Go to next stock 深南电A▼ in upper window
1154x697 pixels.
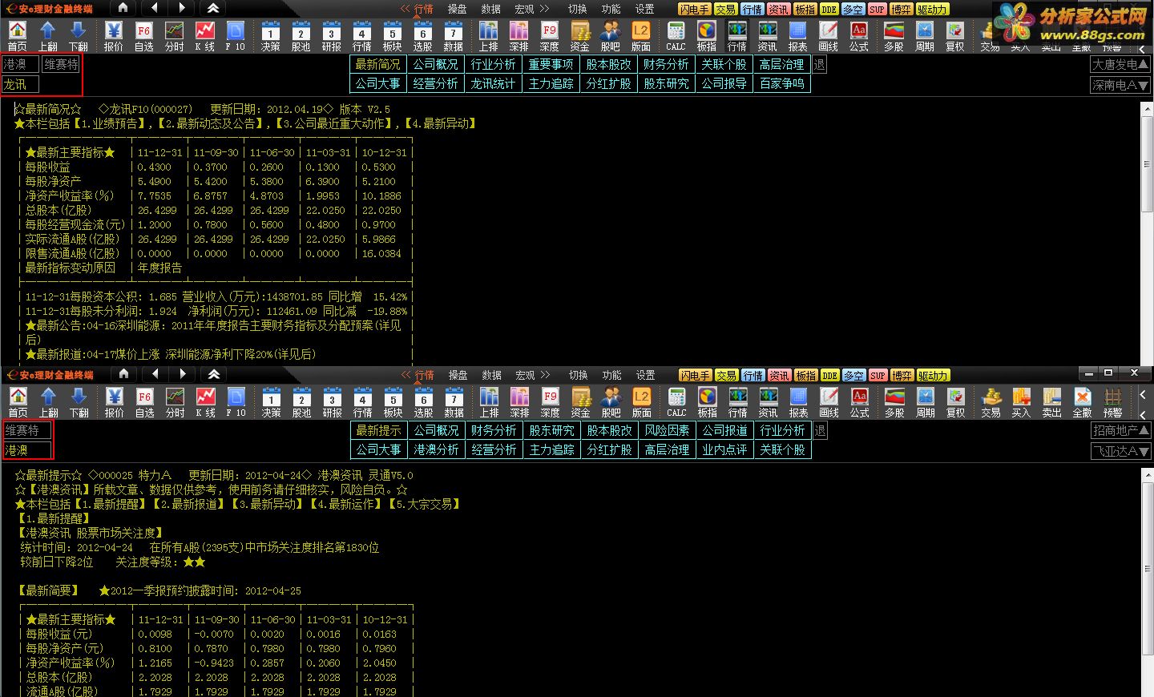1120,84
